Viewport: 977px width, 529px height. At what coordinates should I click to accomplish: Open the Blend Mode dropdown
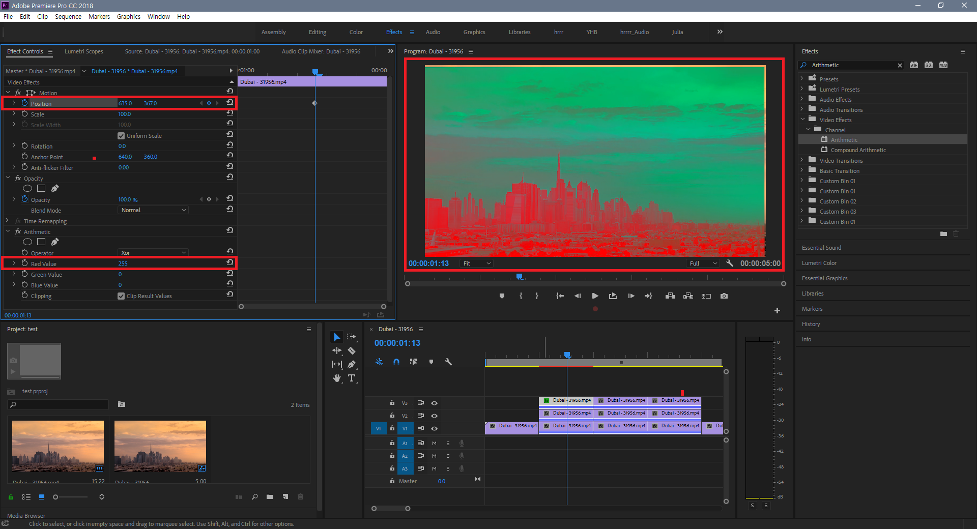pos(153,210)
